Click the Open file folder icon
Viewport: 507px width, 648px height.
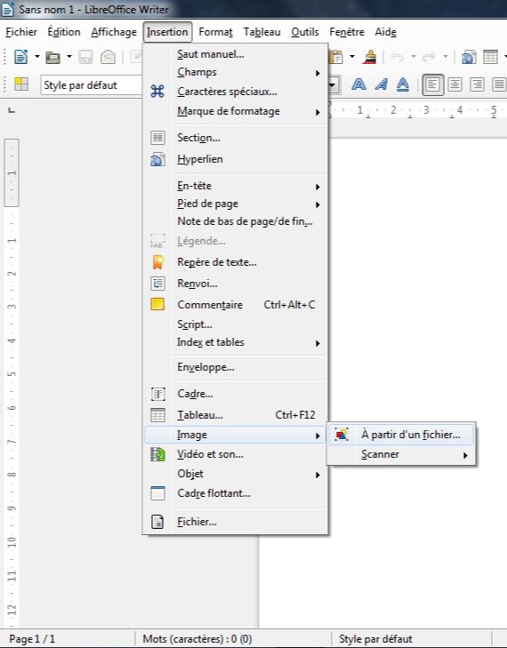tap(53, 57)
